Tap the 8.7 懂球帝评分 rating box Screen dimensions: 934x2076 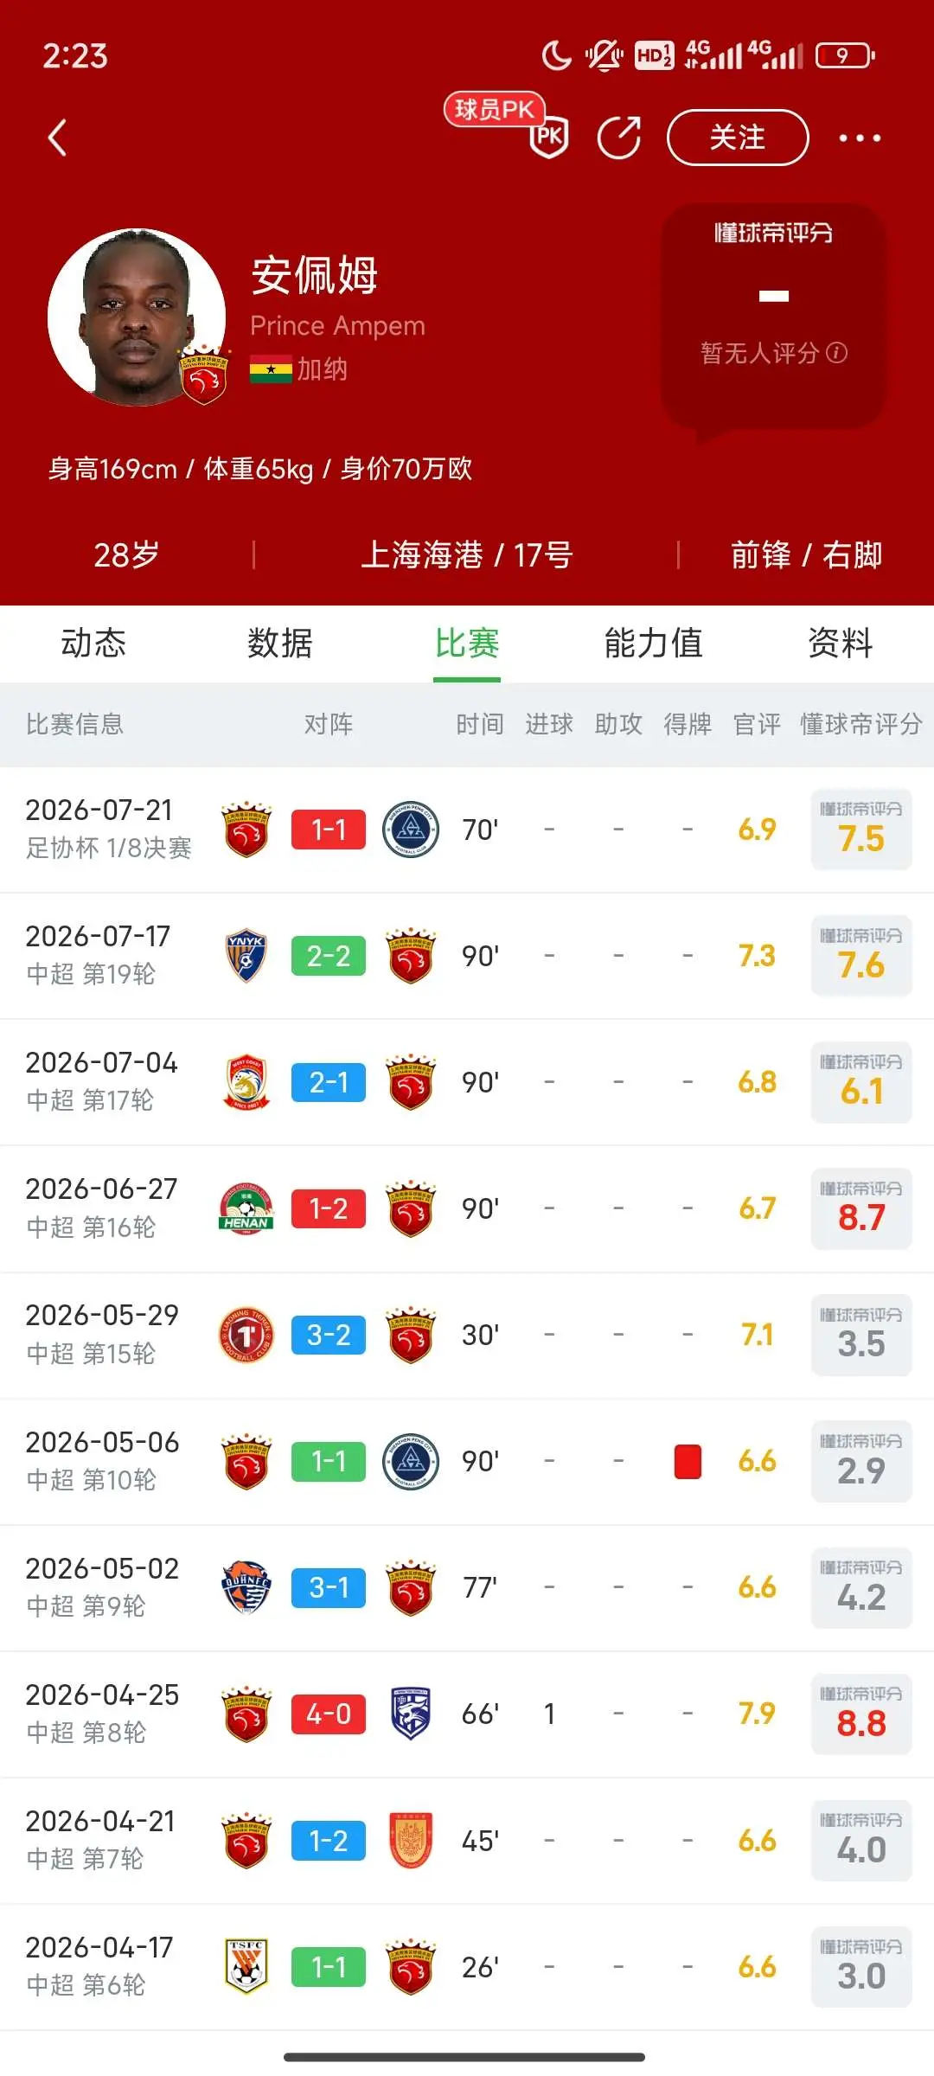861,1208
